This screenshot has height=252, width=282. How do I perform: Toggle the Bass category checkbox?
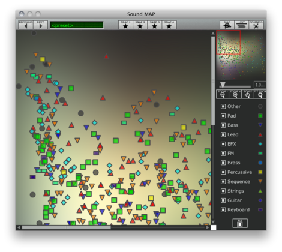223,125
